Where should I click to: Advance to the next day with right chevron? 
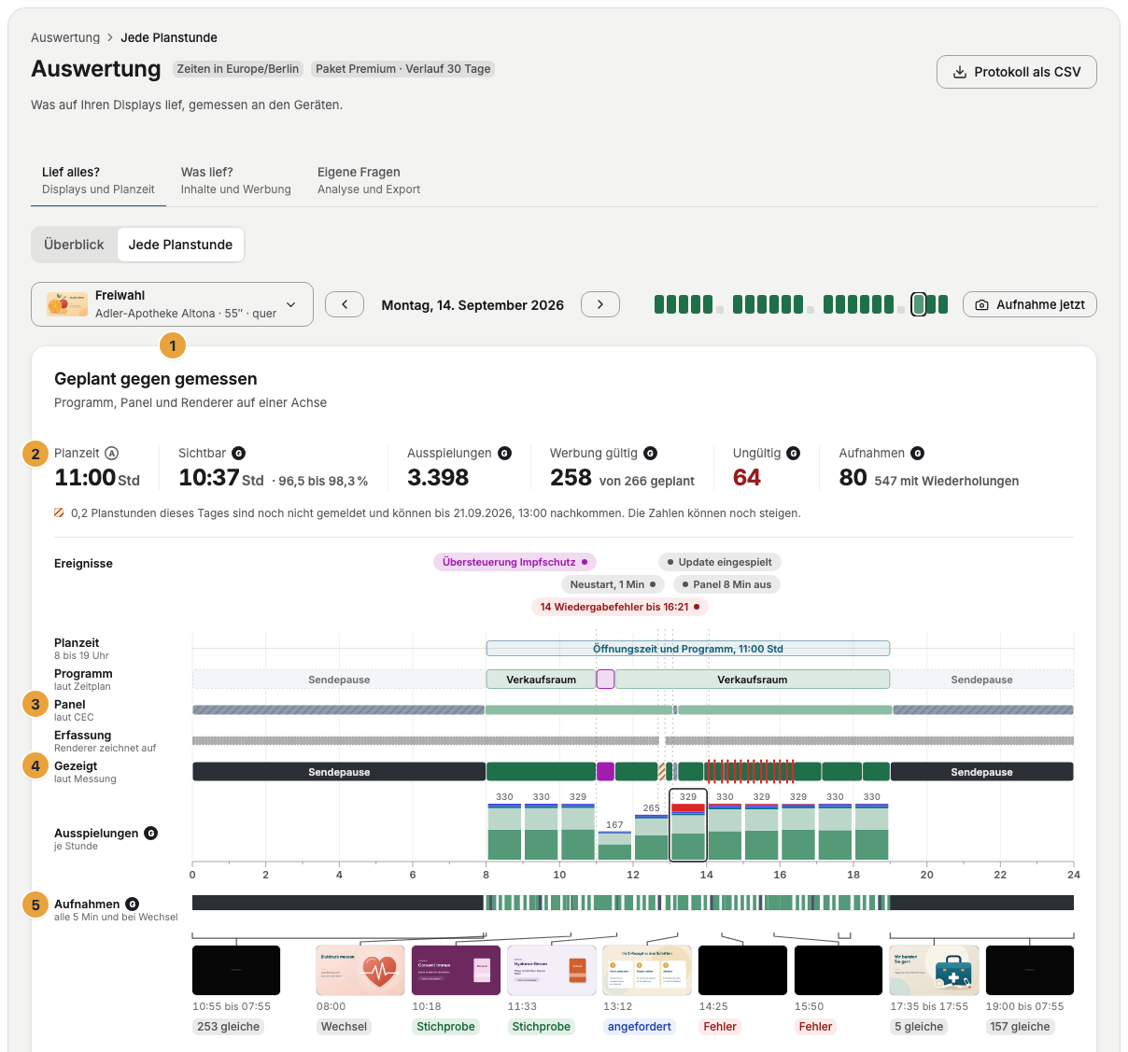[600, 304]
